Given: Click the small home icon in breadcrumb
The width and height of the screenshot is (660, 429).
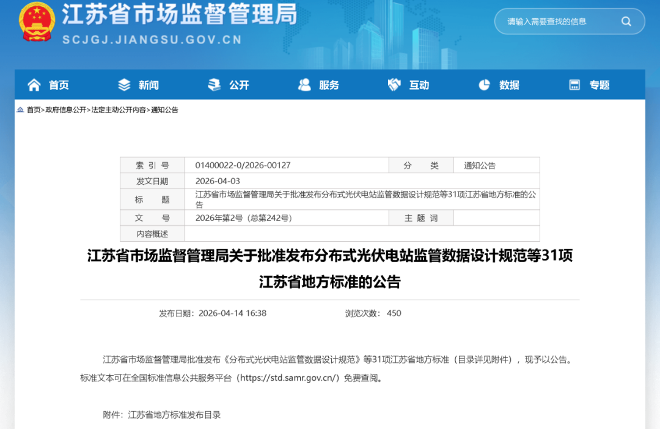Looking at the screenshot, I should point(20,110).
